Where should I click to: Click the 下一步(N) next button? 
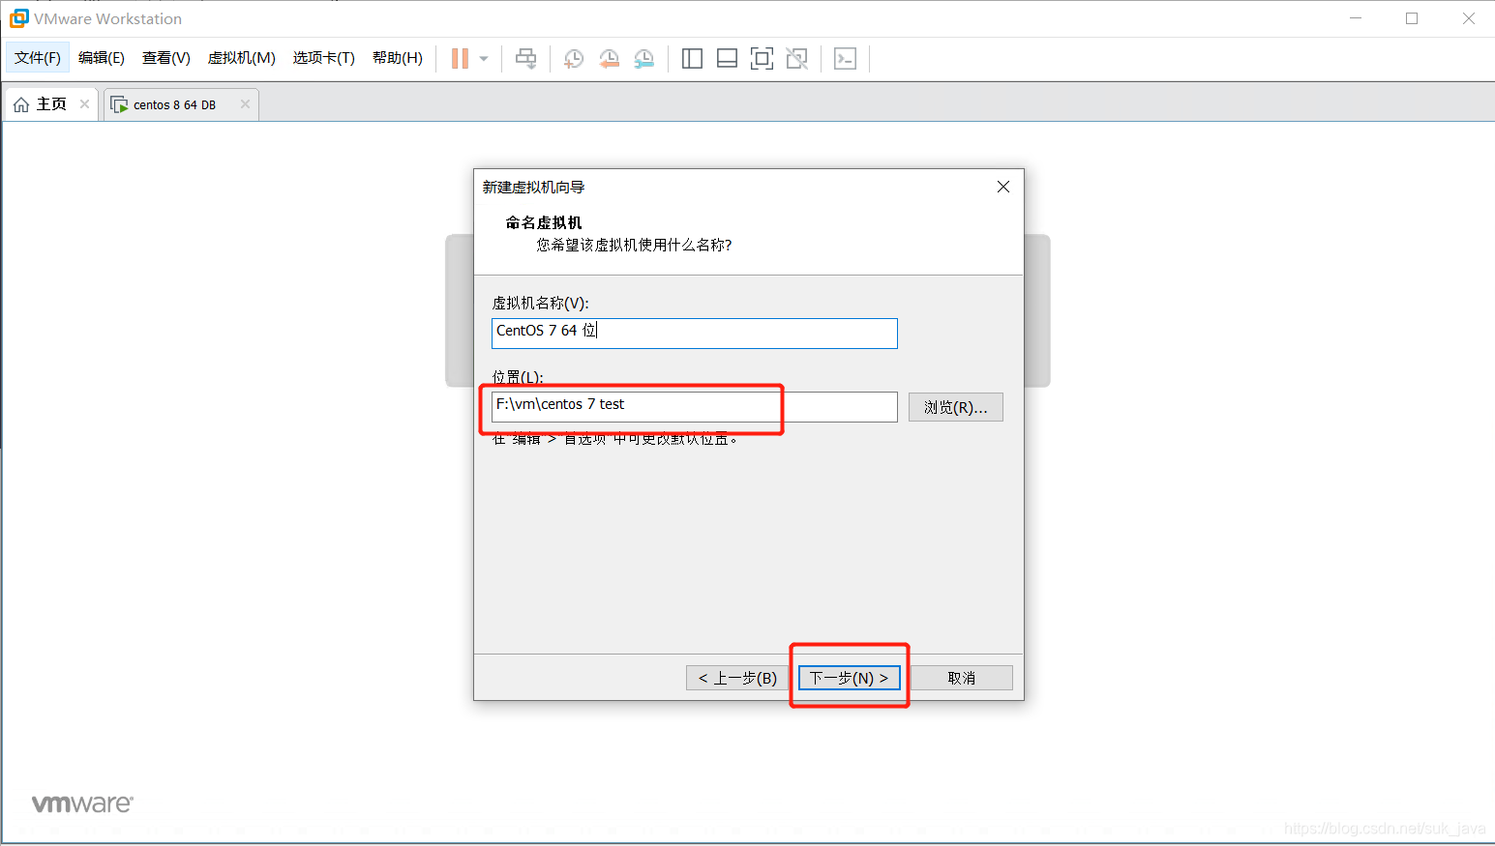coord(850,678)
